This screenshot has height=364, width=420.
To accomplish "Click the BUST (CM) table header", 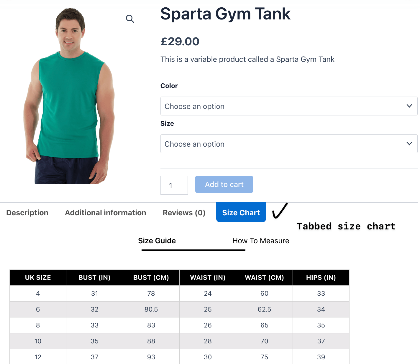I will 151,277.
